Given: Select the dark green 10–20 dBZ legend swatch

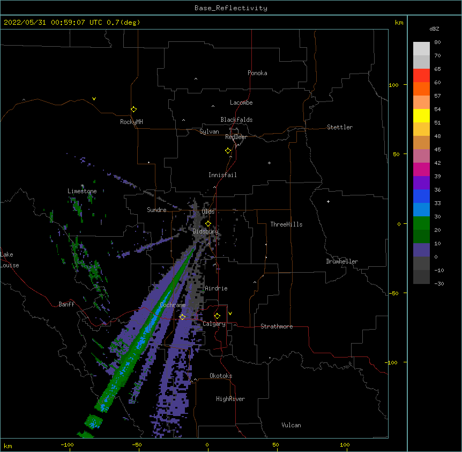Looking at the screenshot, I should [421, 237].
